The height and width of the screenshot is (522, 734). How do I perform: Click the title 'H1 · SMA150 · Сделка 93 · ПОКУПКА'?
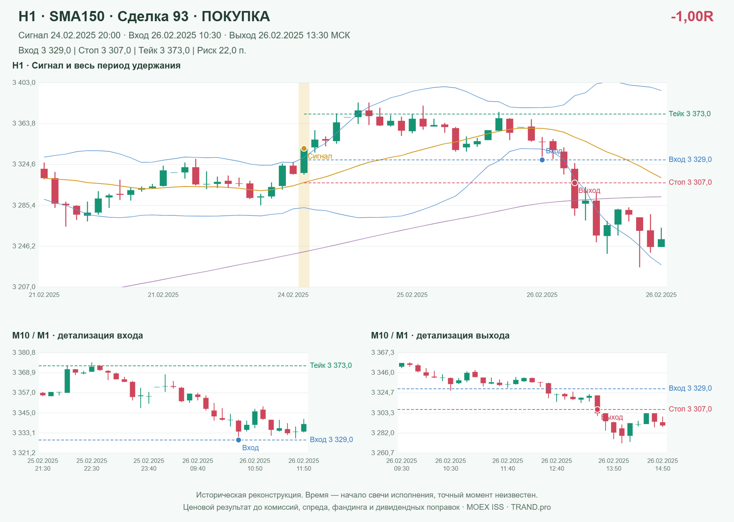coord(144,16)
